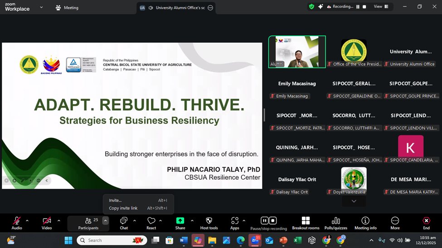Select Copy invite link menu item
Screen dimensions: 442x248
123,208
